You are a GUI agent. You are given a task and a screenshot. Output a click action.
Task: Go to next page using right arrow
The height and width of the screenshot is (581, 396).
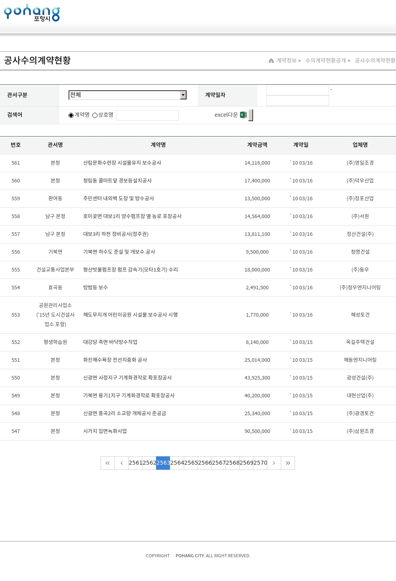click(x=274, y=463)
